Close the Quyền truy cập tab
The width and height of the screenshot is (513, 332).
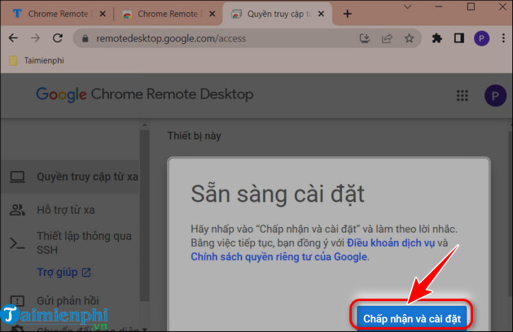click(322, 14)
